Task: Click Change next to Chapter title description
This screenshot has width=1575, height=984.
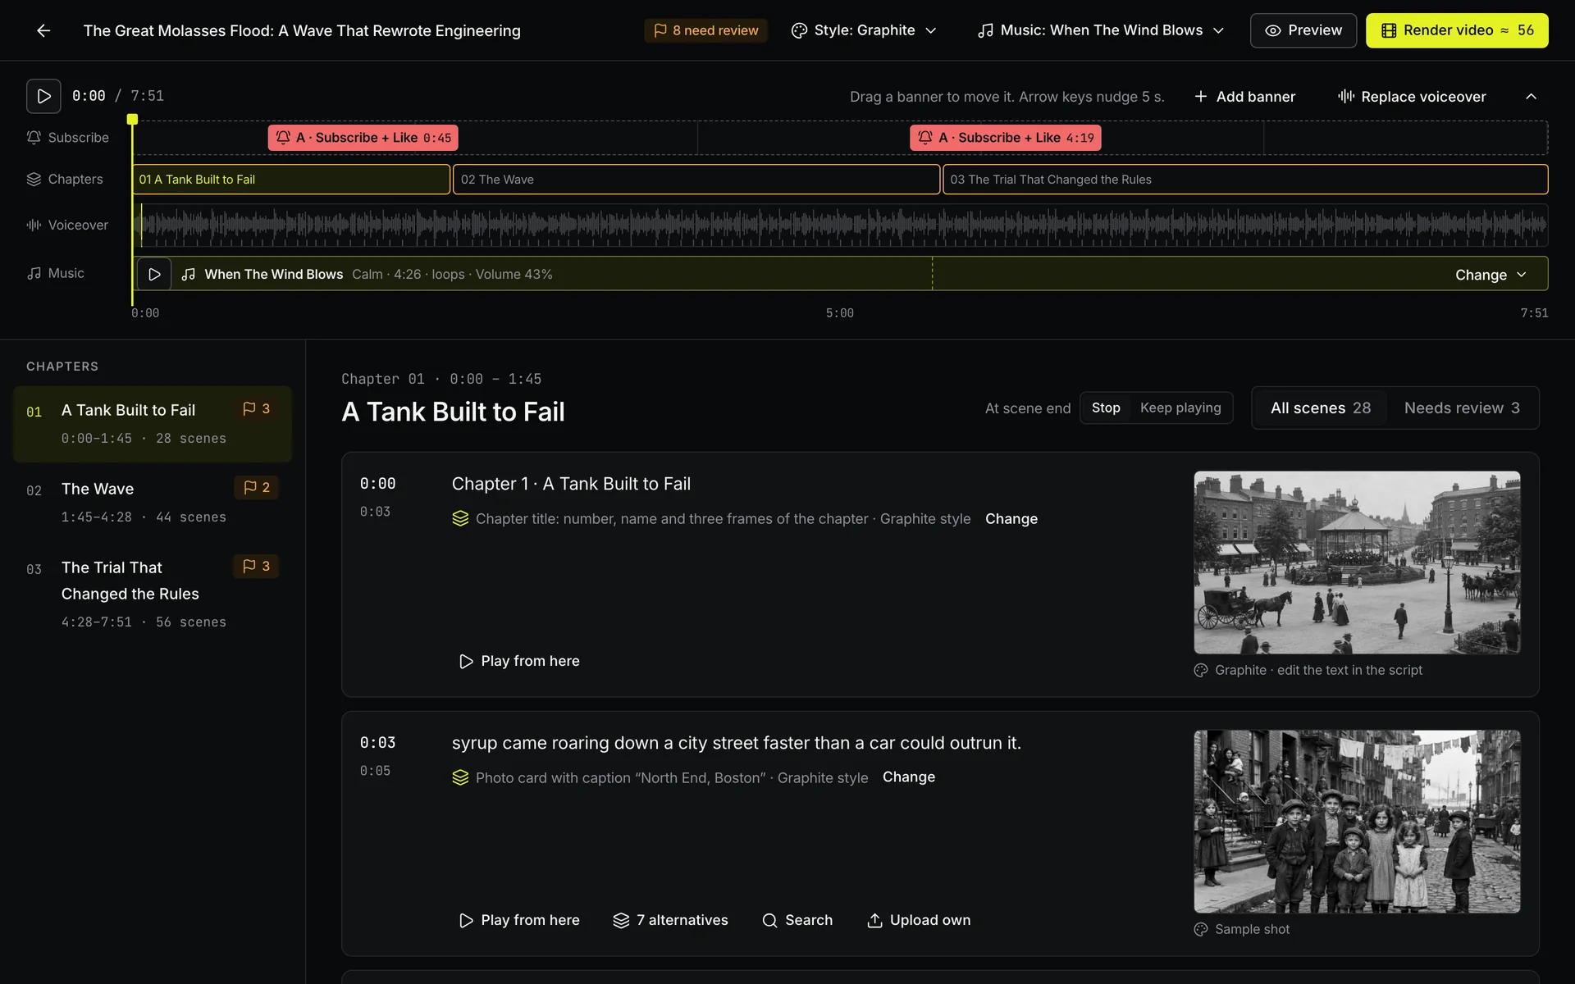Action: coord(1011,518)
